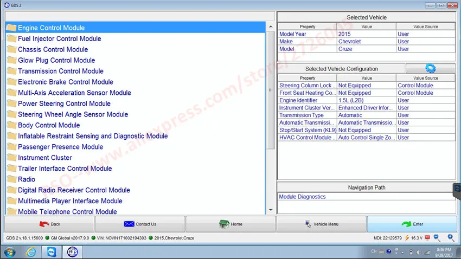
Task: Click GM Global v2017.9.0 status entry
Action: pos(69,238)
